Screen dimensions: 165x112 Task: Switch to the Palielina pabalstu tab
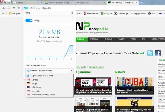coord(59,3)
